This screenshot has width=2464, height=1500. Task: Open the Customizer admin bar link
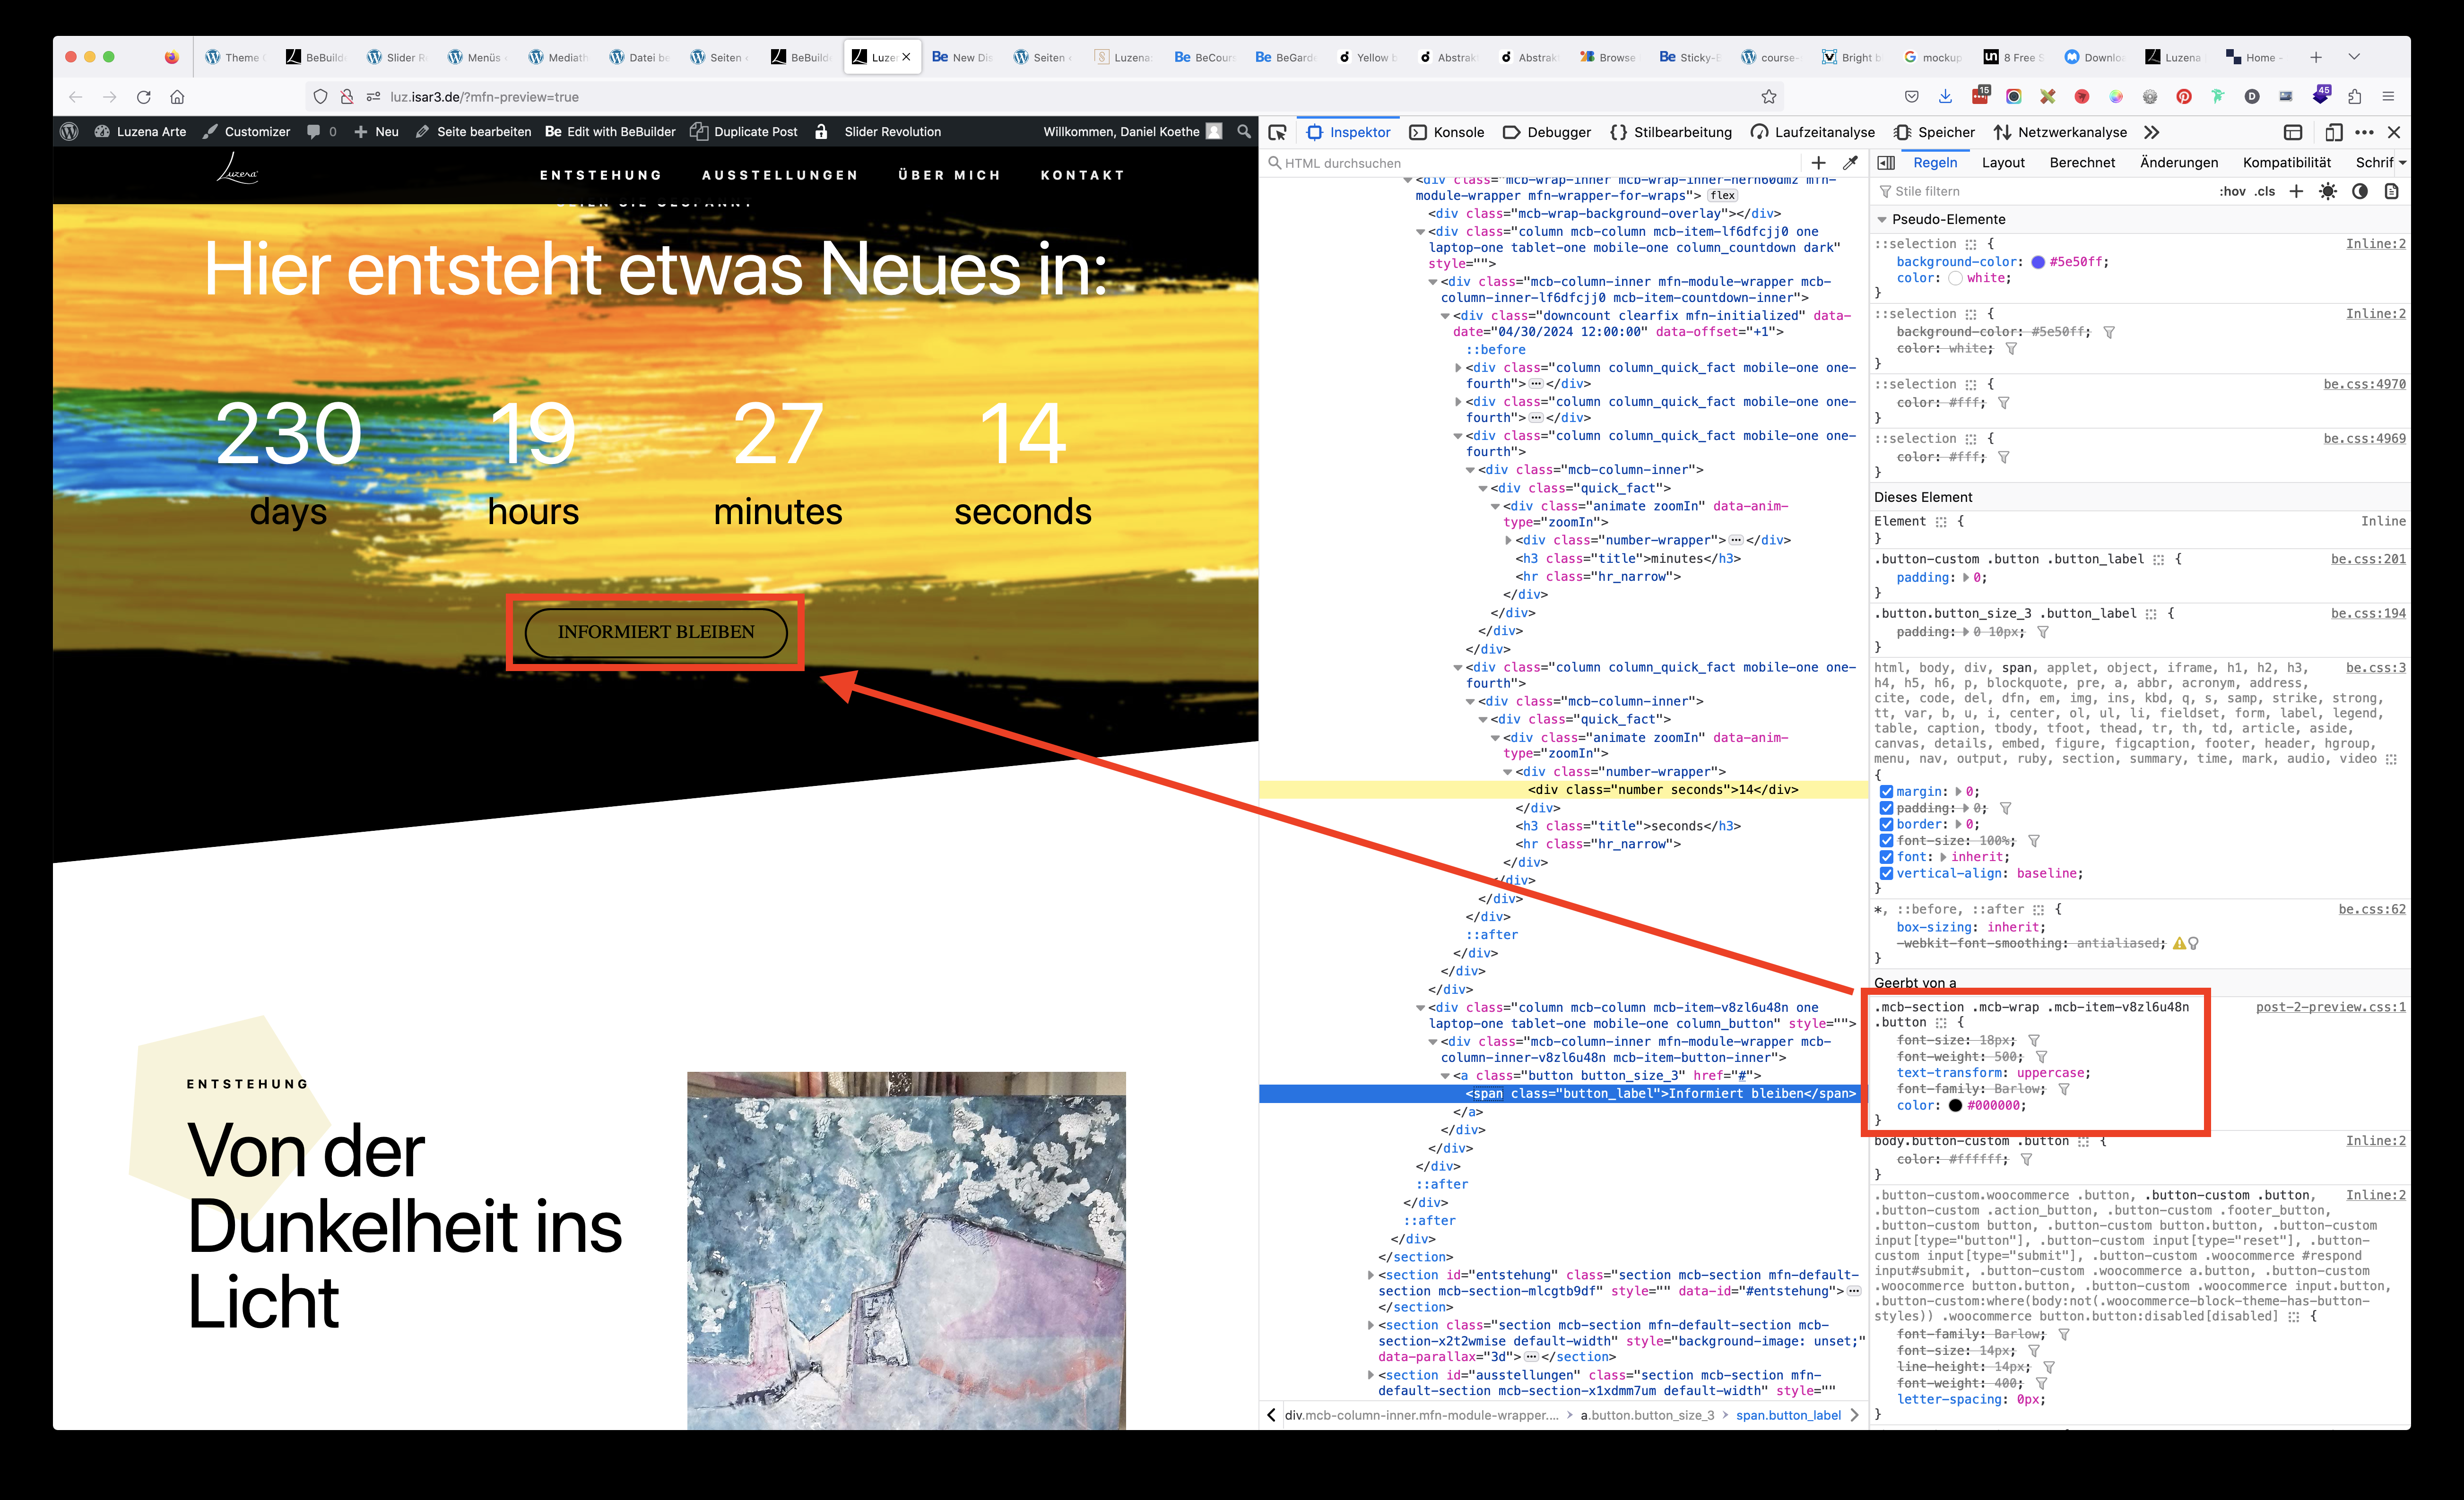[246, 131]
